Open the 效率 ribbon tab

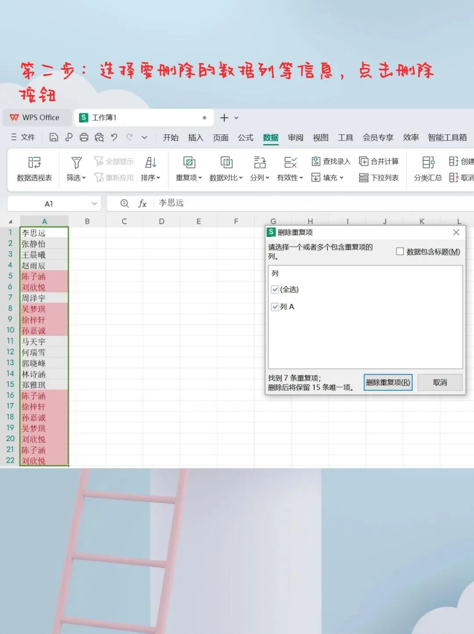point(411,138)
